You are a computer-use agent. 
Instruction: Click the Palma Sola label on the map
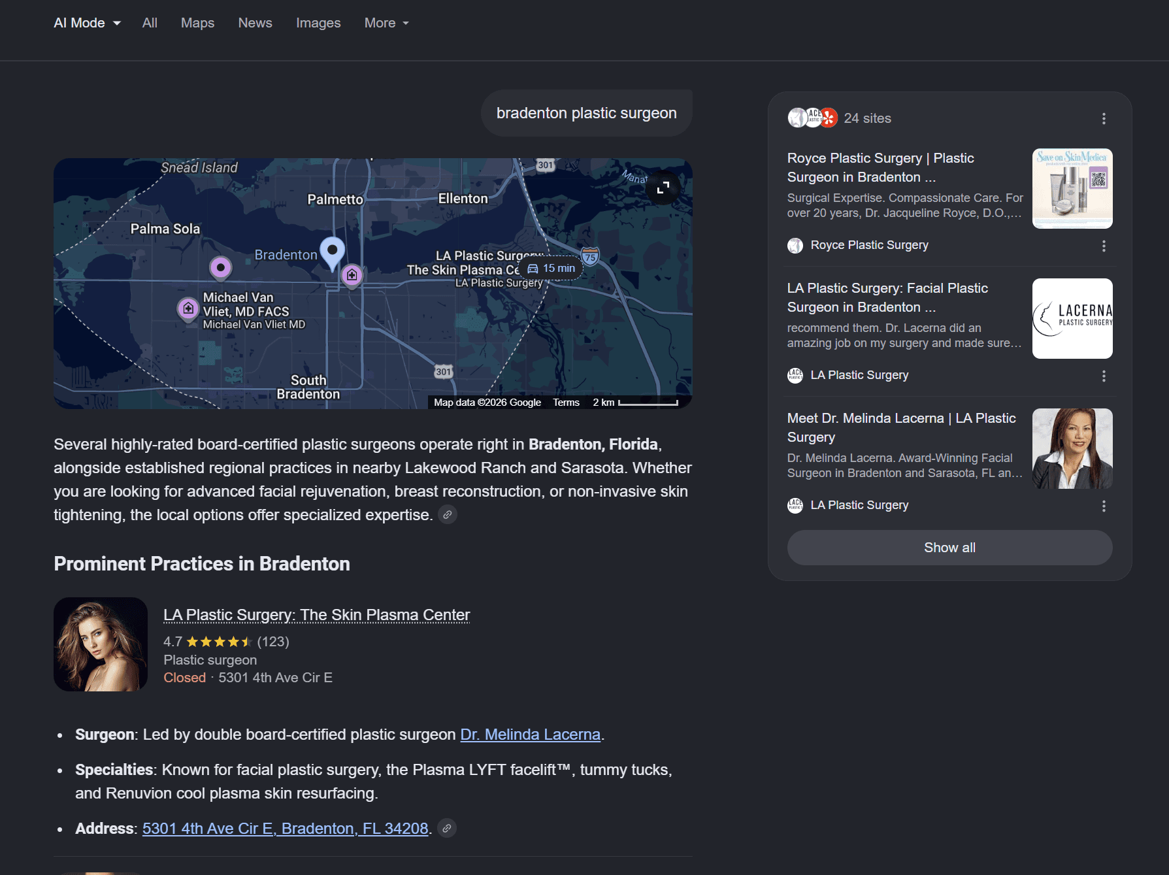(x=165, y=229)
